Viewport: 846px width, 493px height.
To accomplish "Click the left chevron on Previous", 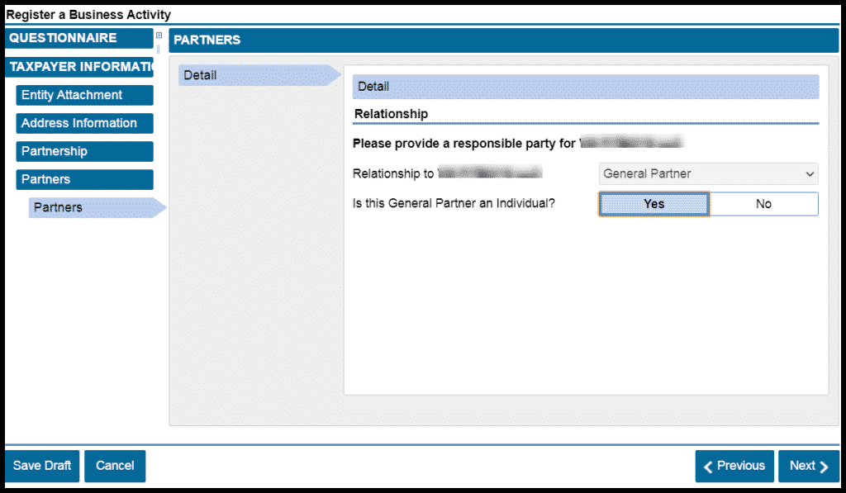I will [708, 467].
